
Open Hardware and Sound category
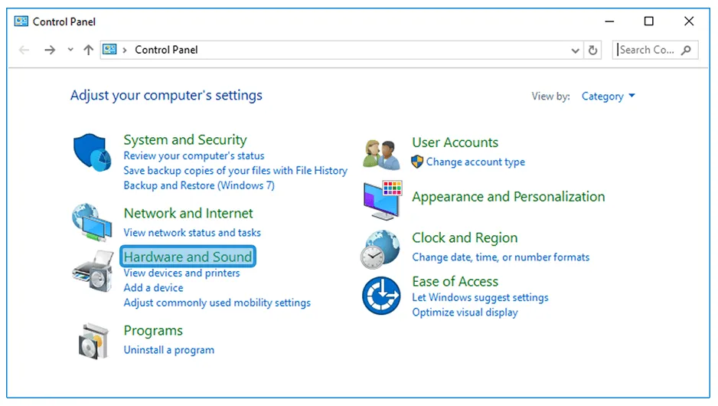pyautogui.click(x=188, y=257)
